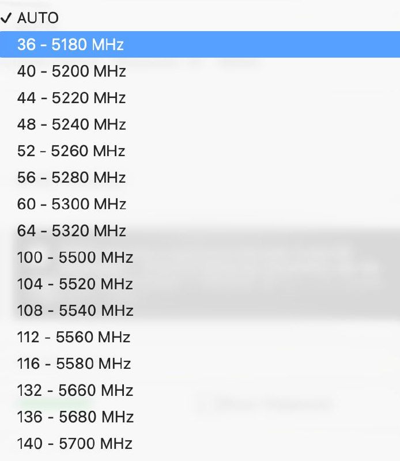The width and height of the screenshot is (400, 461).
Task: Choose the 52 - 5260 MHz entry
Action: click(71, 151)
